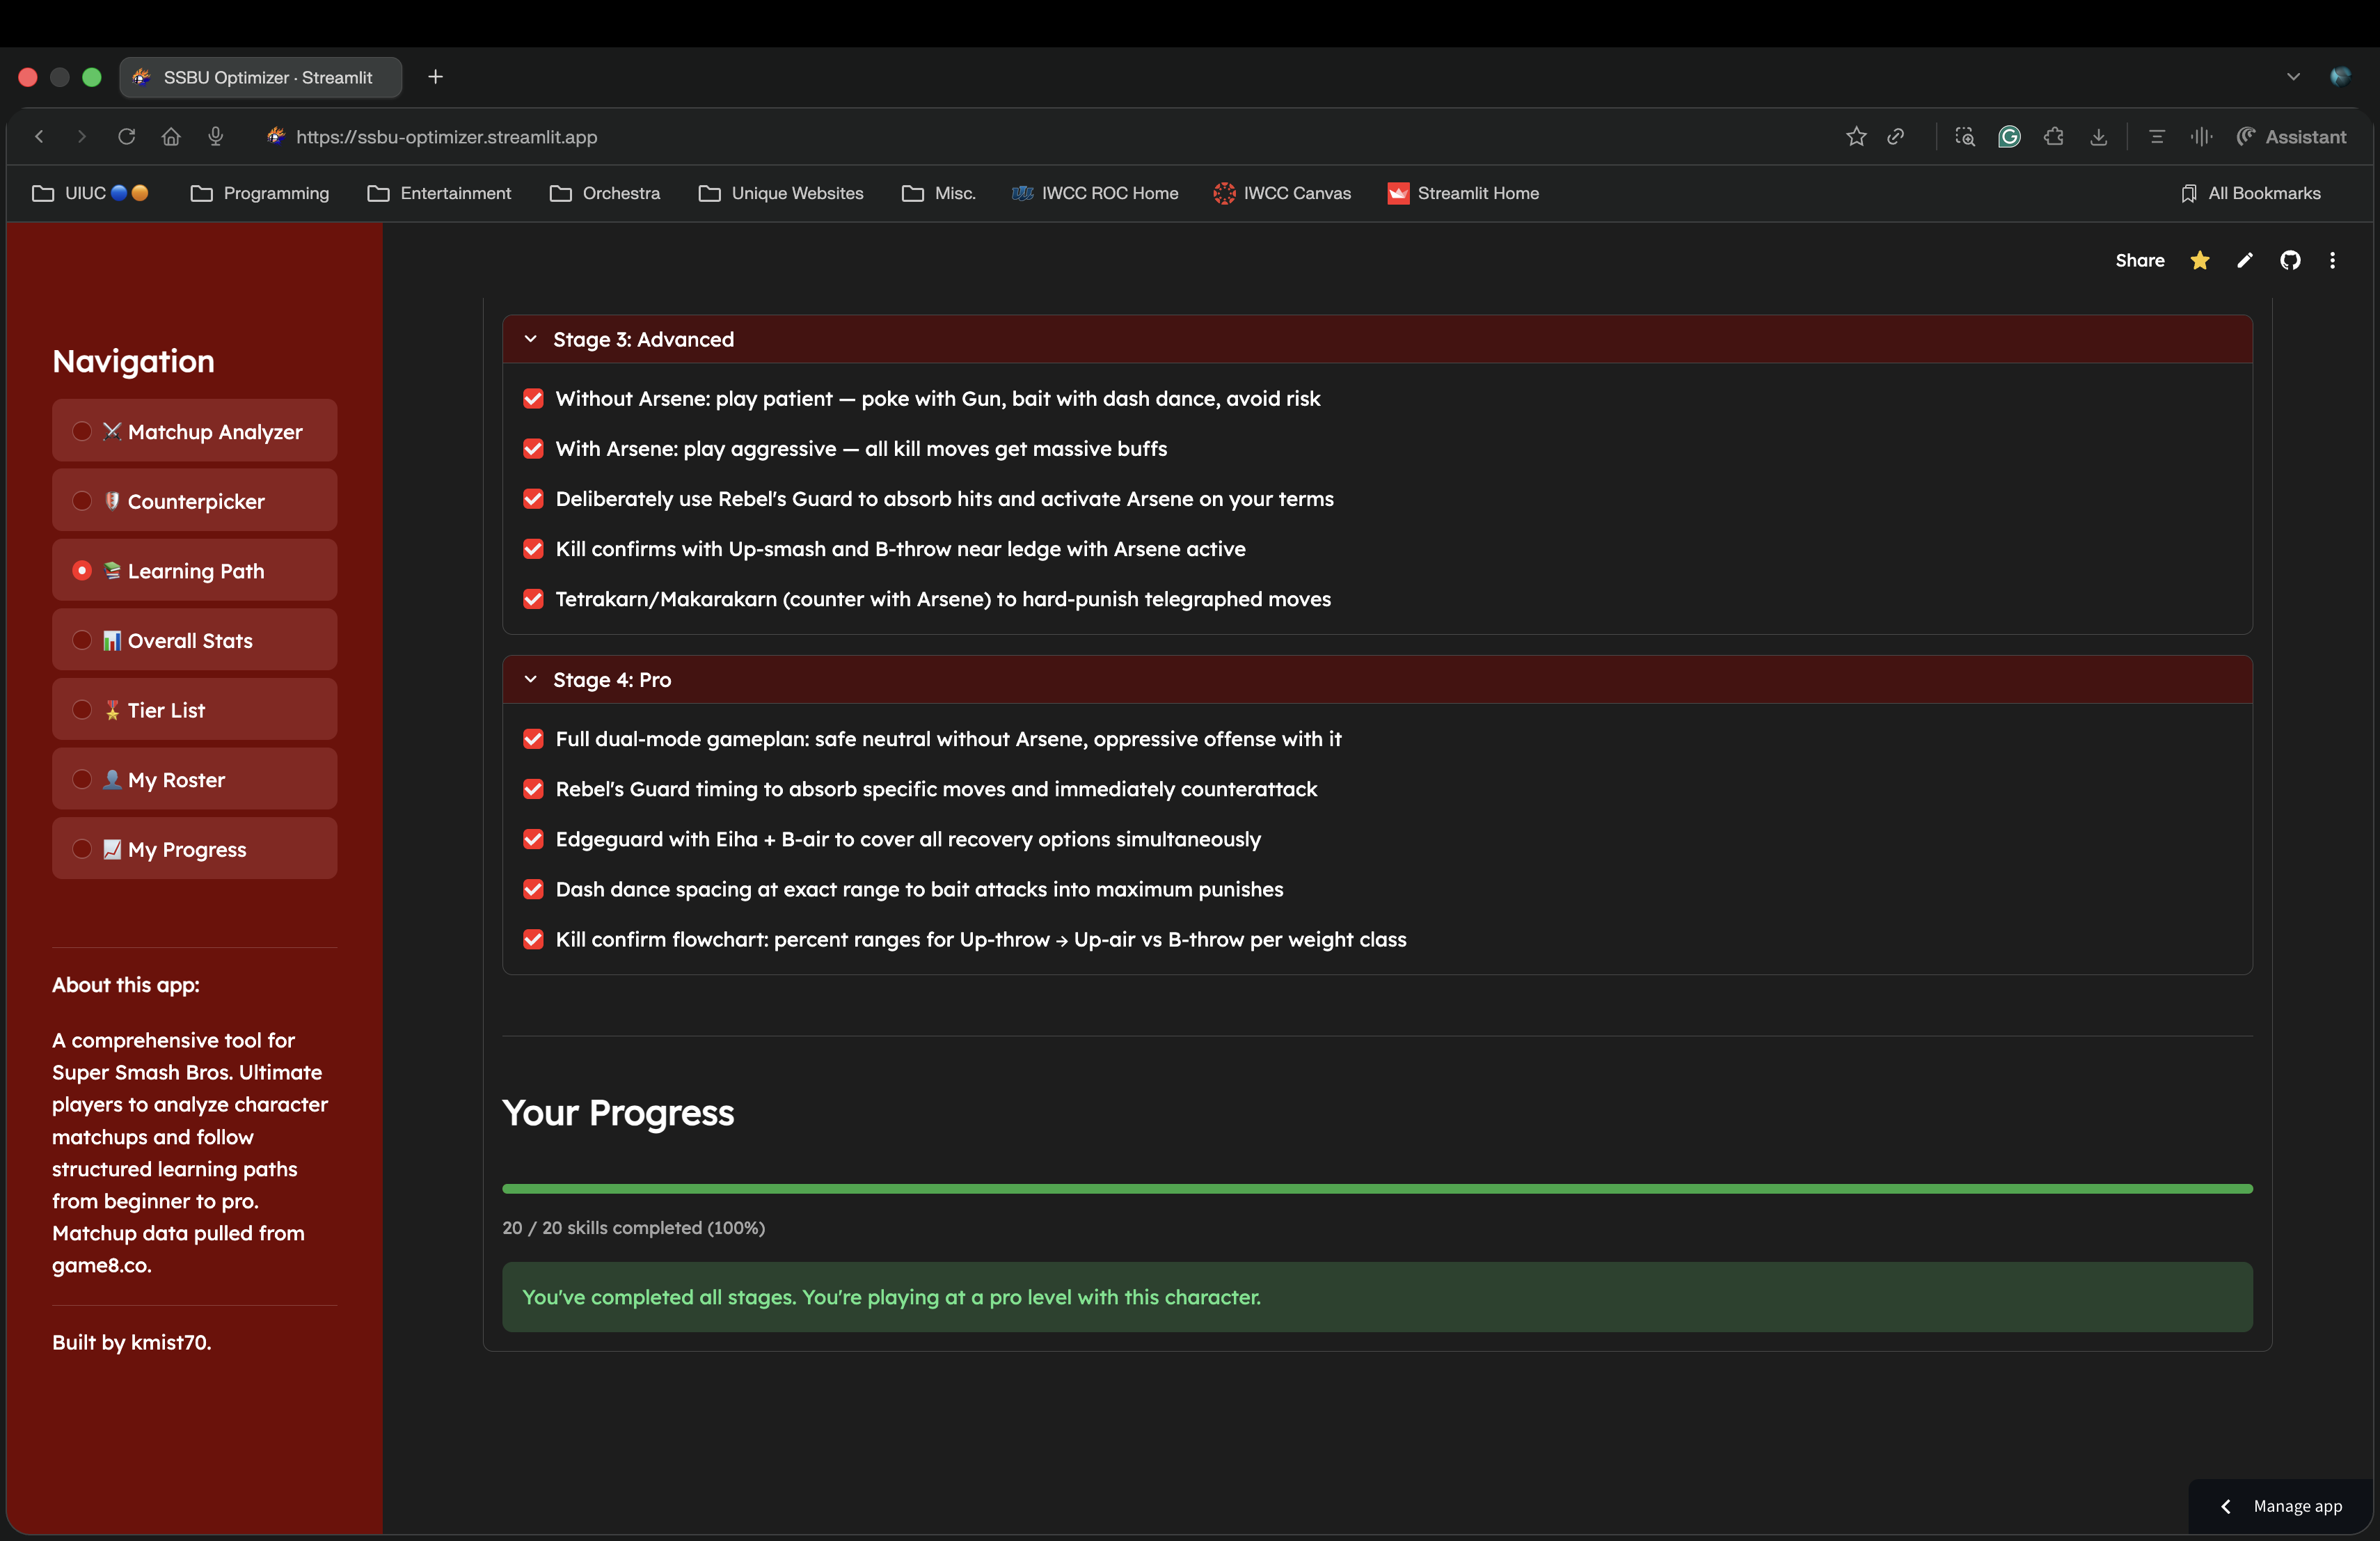2380x1541 pixels.
Task: Uncheck 'Kill confirms with Up-smash' skill
Action: 533,549
